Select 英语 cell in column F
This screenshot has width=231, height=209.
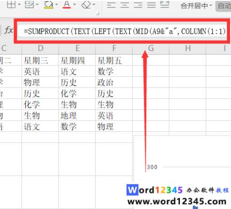click(114, 115)
